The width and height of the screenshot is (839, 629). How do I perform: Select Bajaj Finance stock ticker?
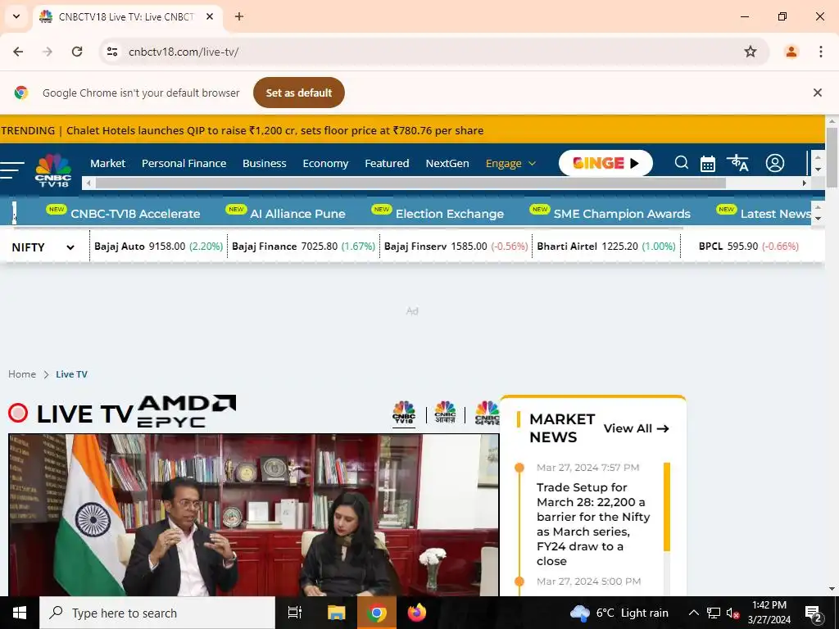(303, 246)
